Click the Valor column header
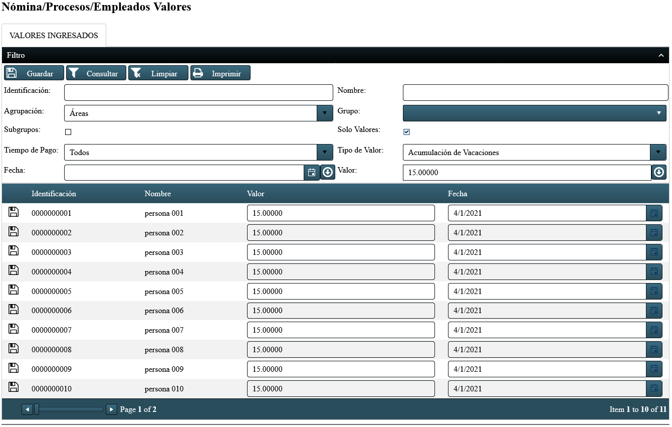 [256, 194]
